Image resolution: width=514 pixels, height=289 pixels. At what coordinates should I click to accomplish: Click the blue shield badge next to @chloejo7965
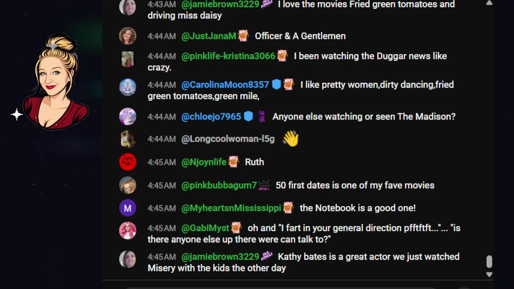click(249, 116)
